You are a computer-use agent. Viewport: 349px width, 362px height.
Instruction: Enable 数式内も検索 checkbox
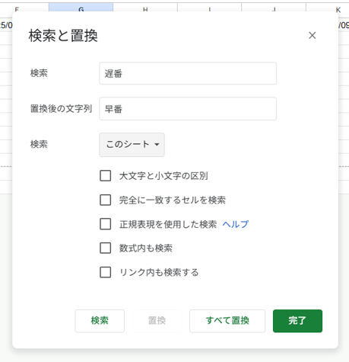(106, 248)
